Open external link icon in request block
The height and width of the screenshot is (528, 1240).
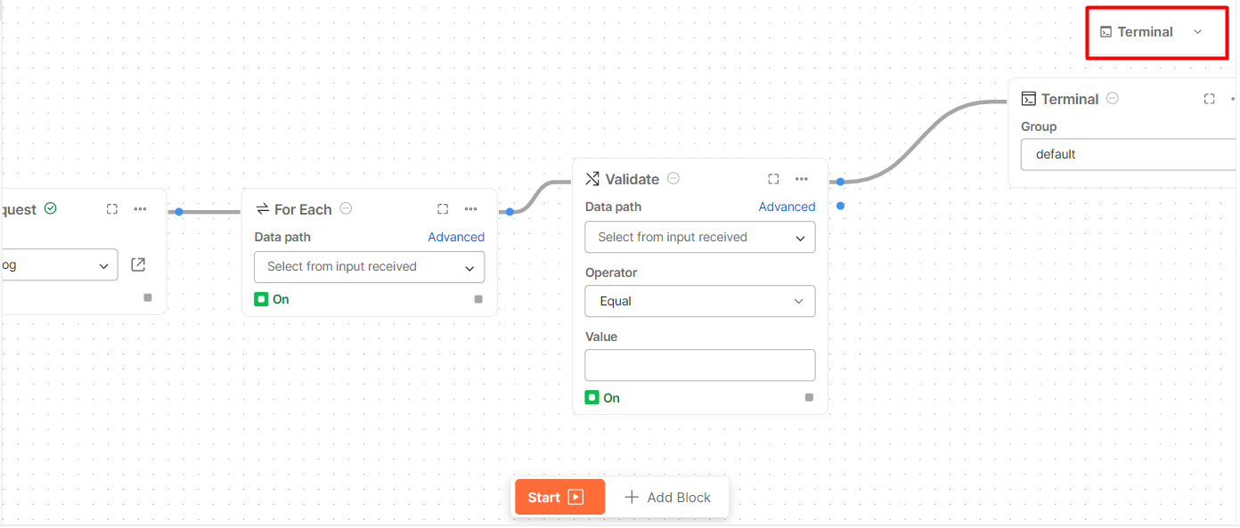tap(138, 264)
